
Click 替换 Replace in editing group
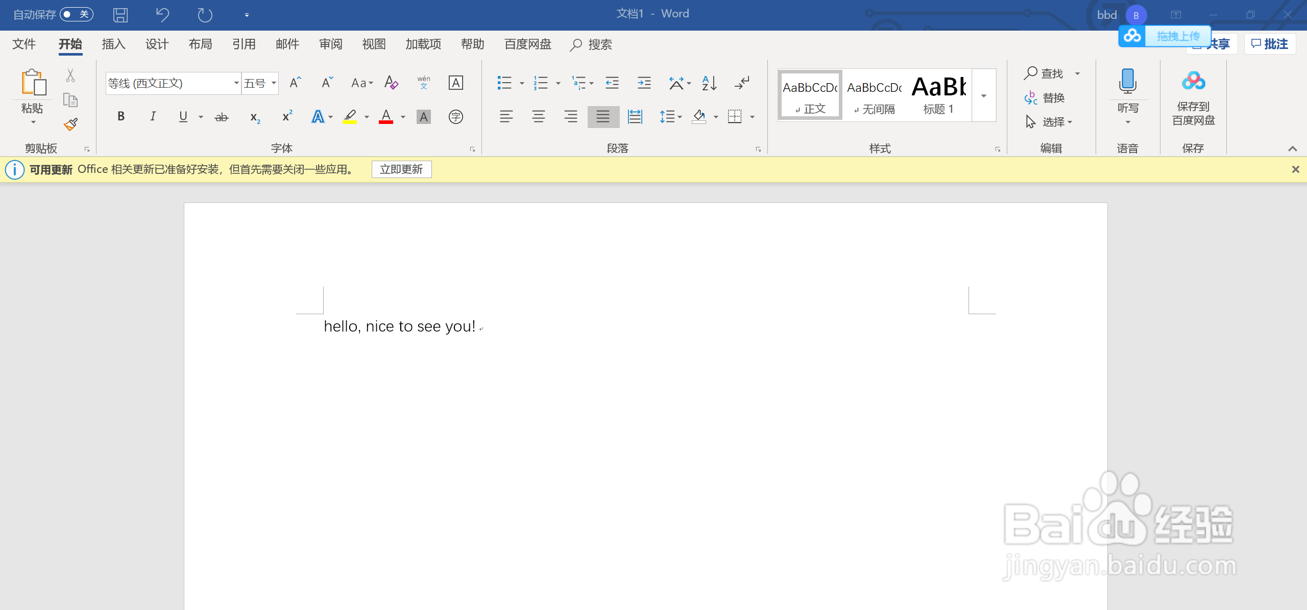coord(1045,98)
